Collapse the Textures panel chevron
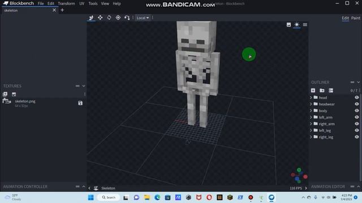Image resolution: width=362 pixels, height=203 pixels. pos(84,86)
